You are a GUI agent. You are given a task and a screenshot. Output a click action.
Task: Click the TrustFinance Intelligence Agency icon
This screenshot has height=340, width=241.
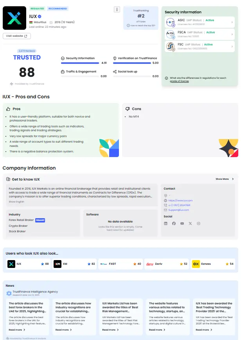pos(9,293)
